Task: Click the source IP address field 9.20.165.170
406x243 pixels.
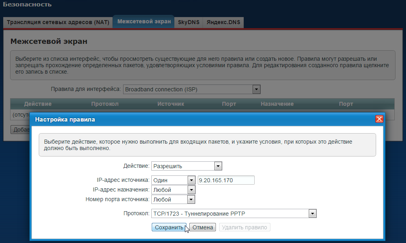Action: [226, 180]
